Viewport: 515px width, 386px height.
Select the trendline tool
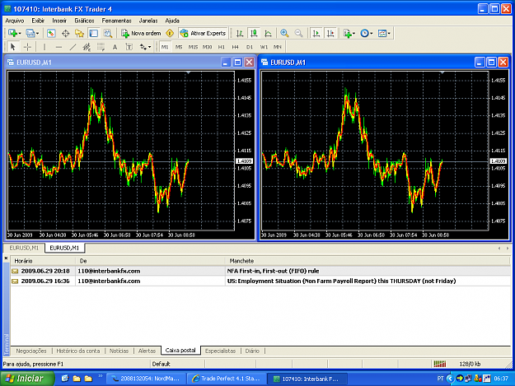tap(73, 47)
